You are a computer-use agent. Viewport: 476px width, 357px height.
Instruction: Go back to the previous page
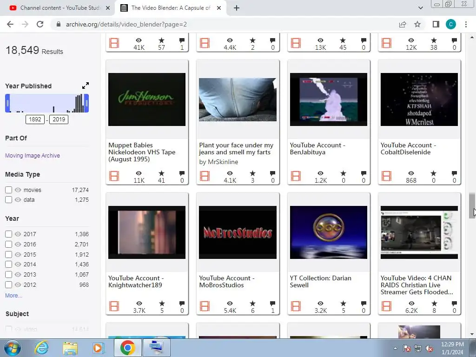point(10,24)
